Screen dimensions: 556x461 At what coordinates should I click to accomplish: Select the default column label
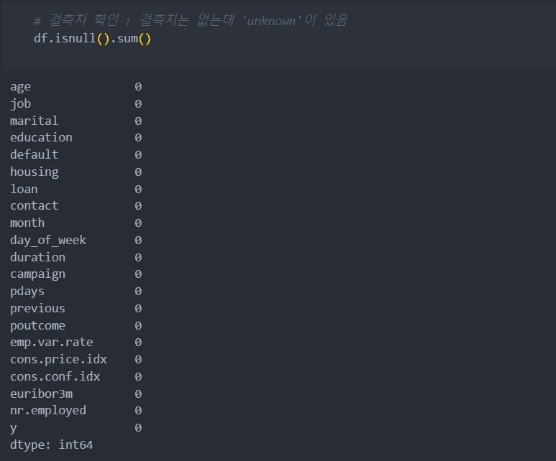[34, 154]
